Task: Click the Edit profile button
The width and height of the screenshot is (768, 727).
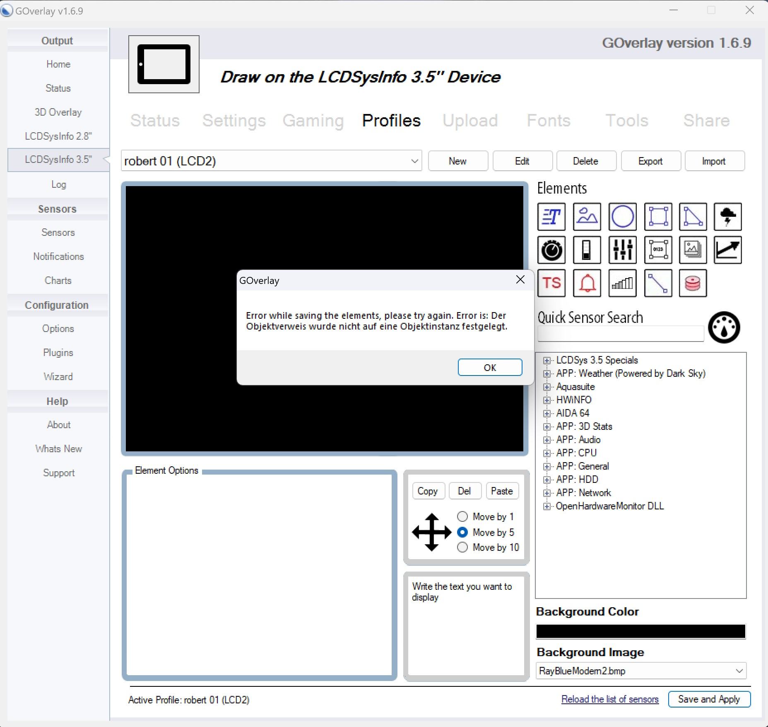Action: pyautogui.click(x=522, y=161)
